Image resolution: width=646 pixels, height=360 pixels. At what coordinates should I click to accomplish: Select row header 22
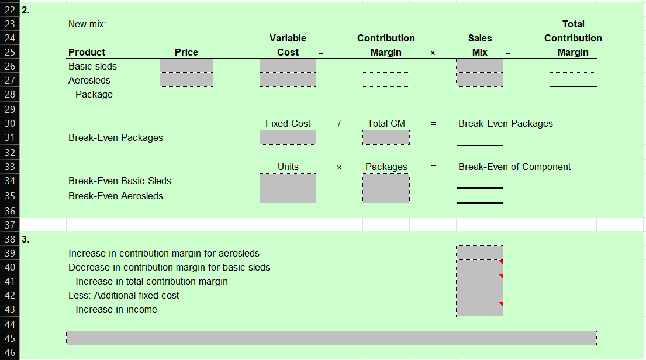pos(10,10)
